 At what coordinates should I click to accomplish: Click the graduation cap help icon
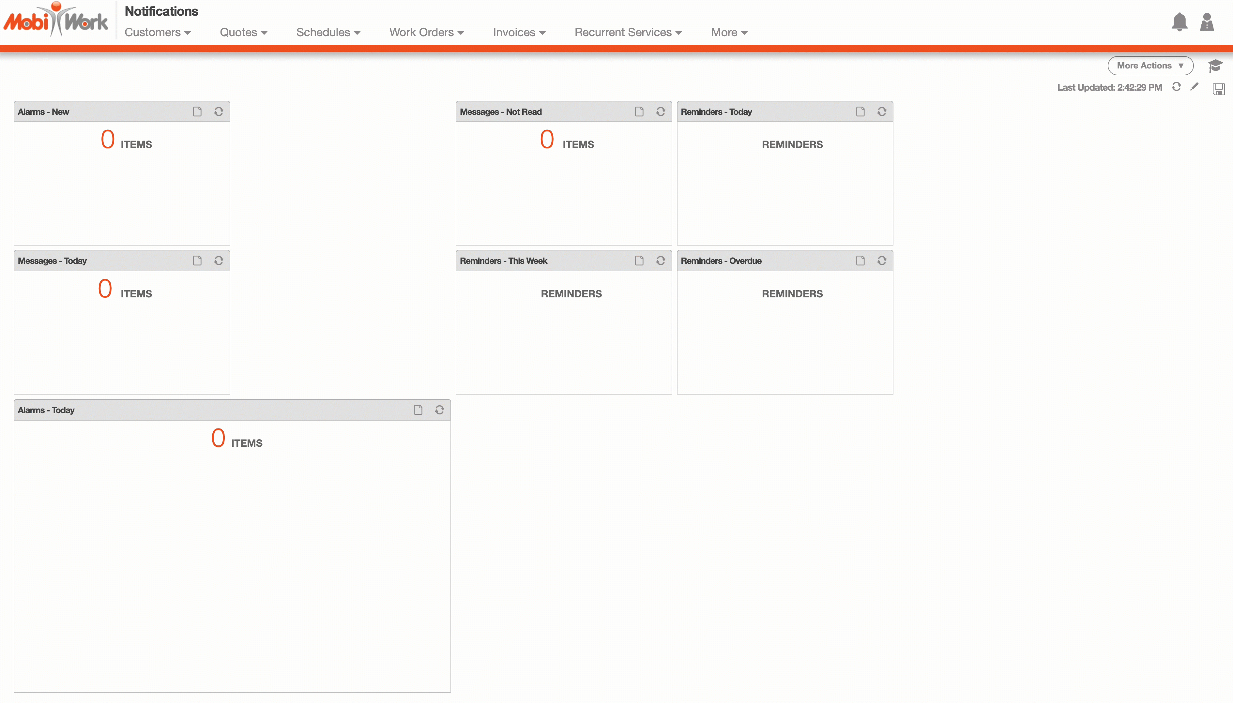(x=1215, y=65)
